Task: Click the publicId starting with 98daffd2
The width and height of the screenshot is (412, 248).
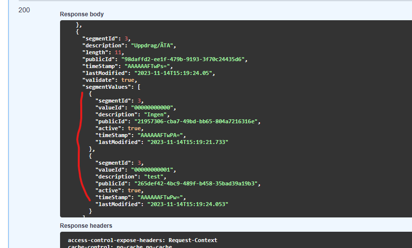Action: (183, 59)
